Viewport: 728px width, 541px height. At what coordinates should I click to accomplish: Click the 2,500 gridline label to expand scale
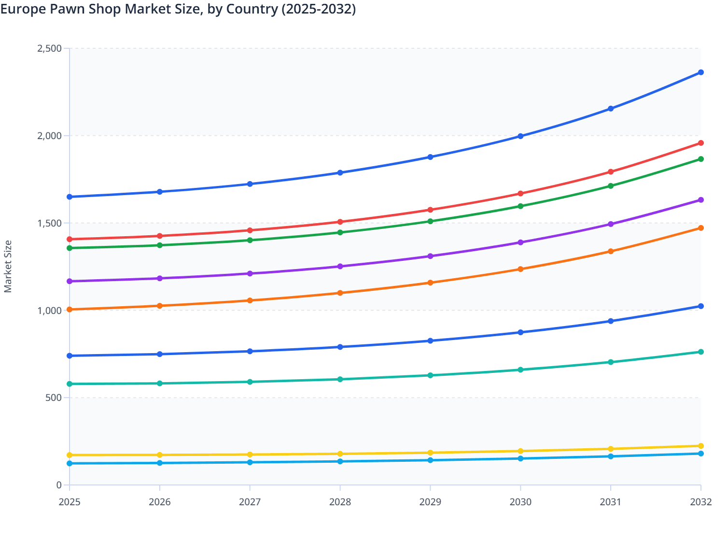[x=50, y=48]
